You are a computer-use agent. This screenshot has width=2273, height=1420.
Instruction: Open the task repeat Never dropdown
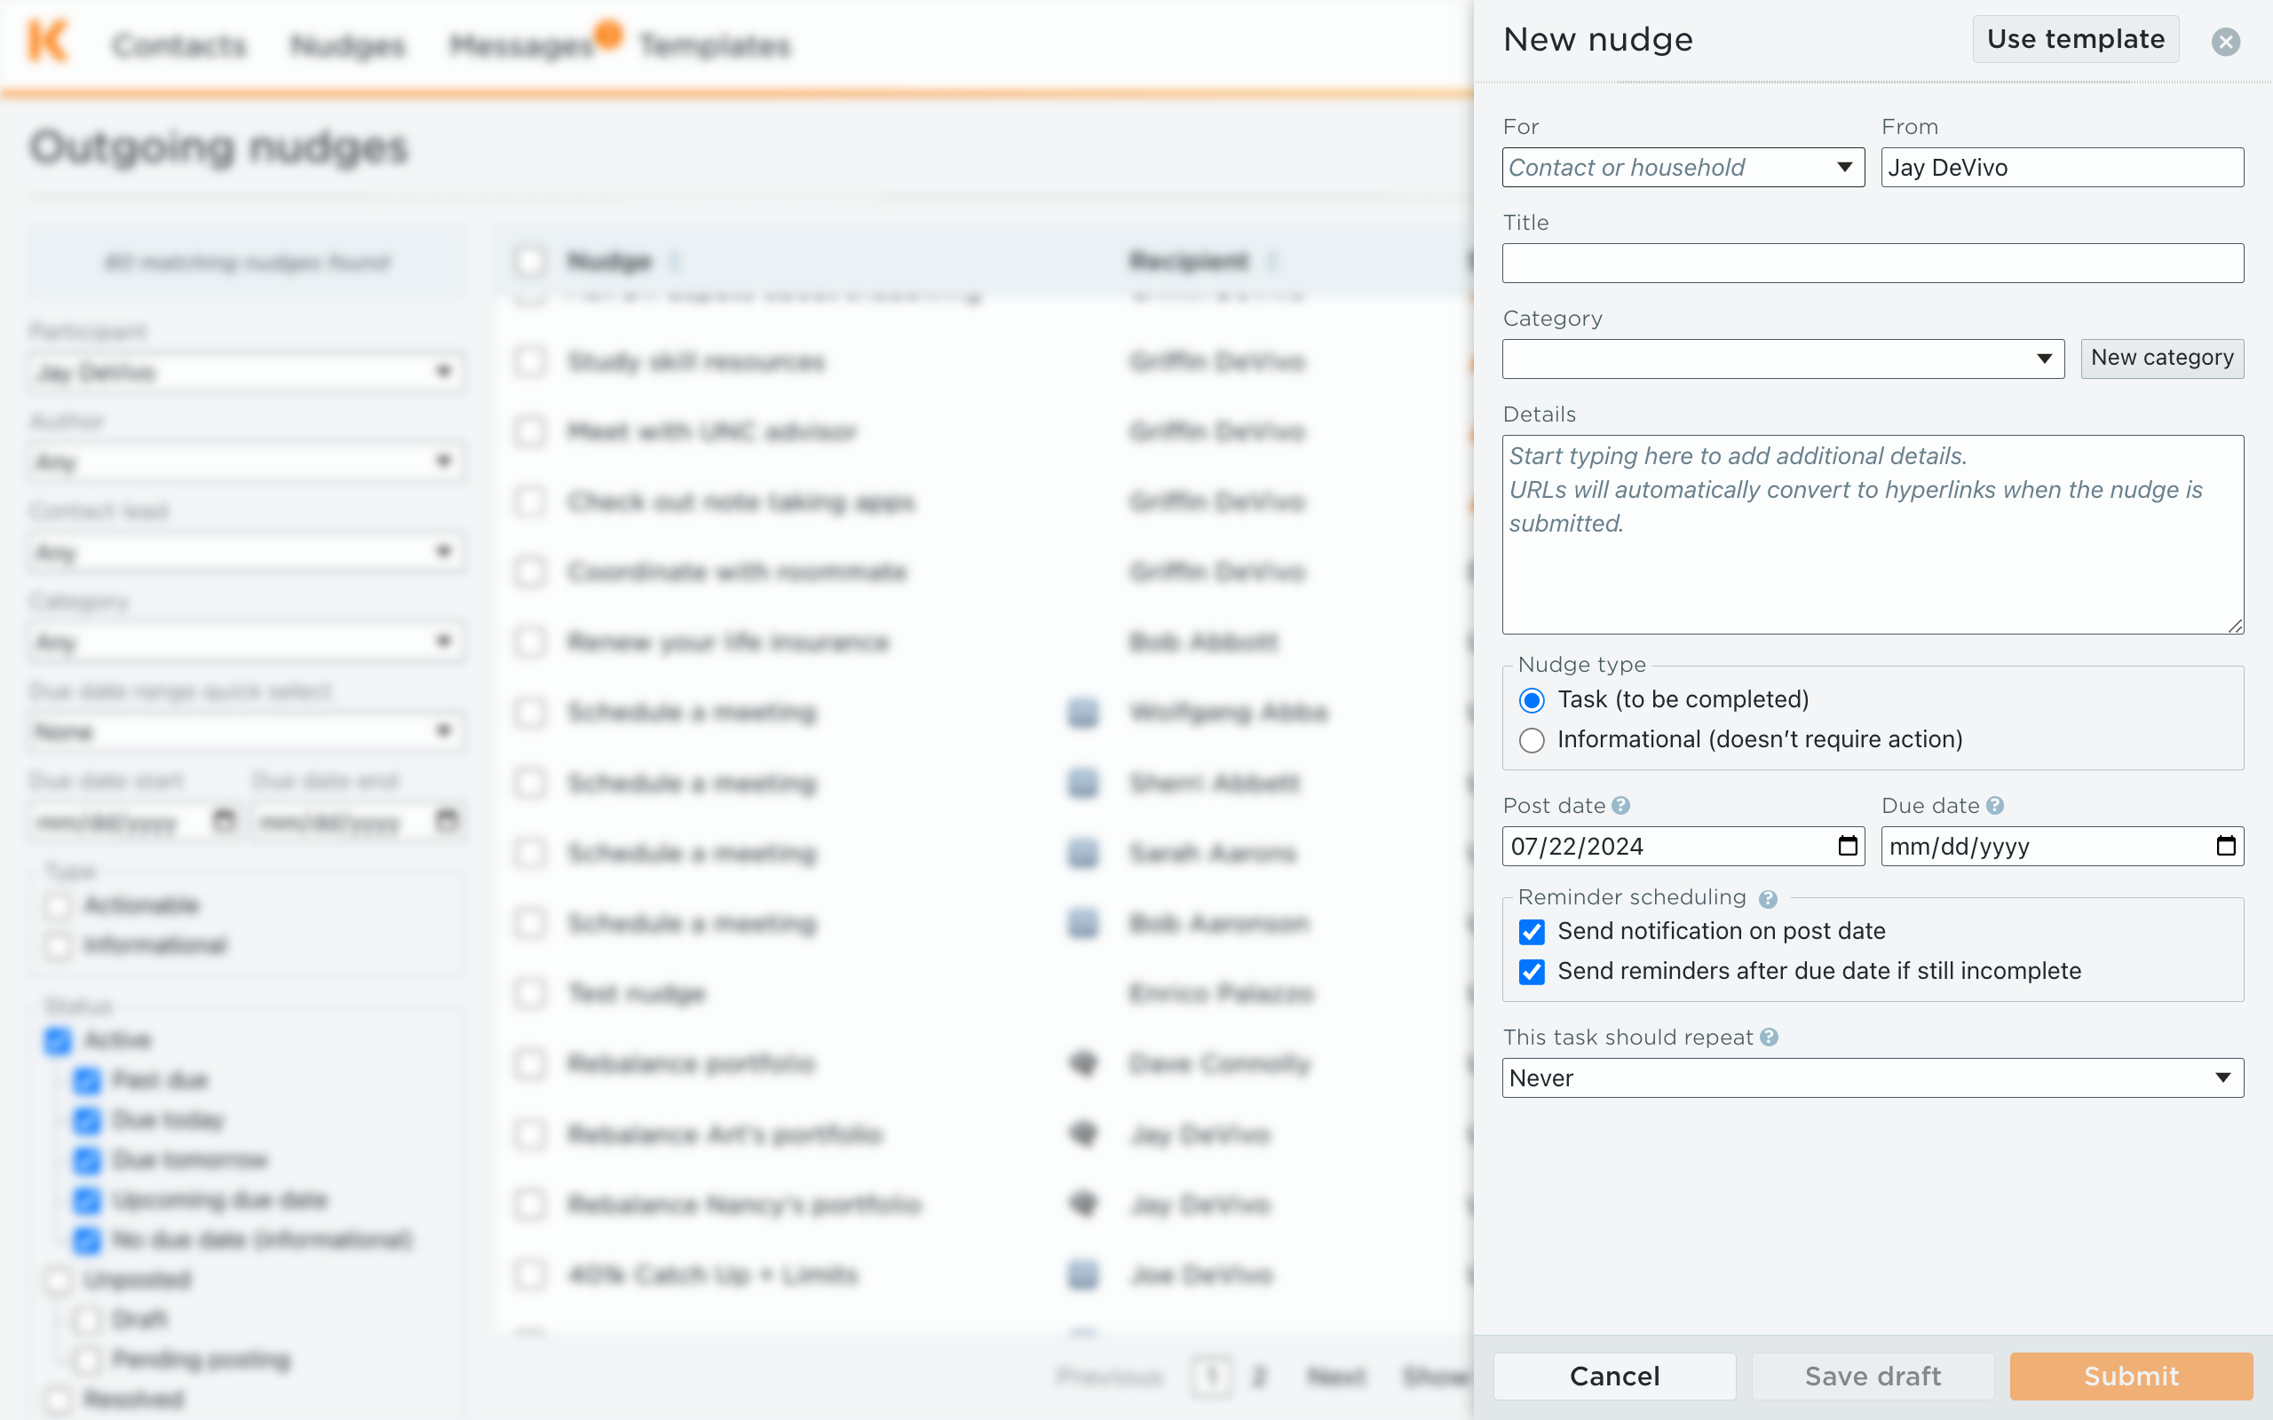(1872, 1078)
